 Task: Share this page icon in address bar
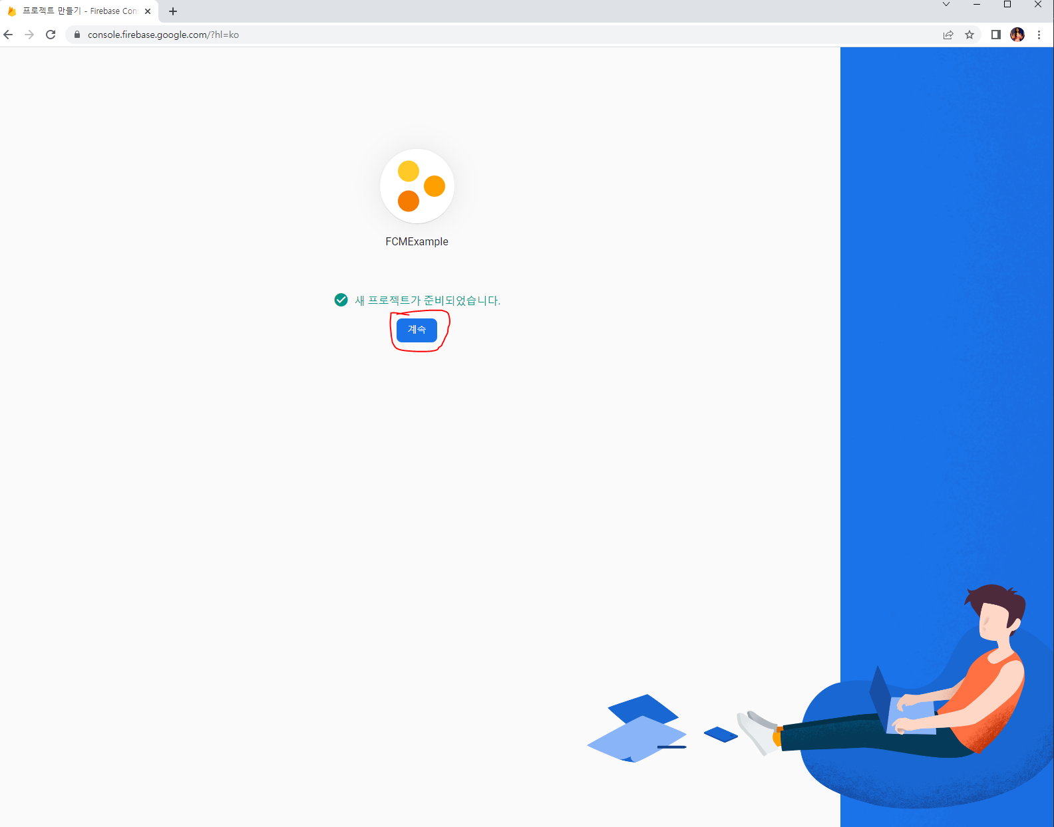(948, 35)
